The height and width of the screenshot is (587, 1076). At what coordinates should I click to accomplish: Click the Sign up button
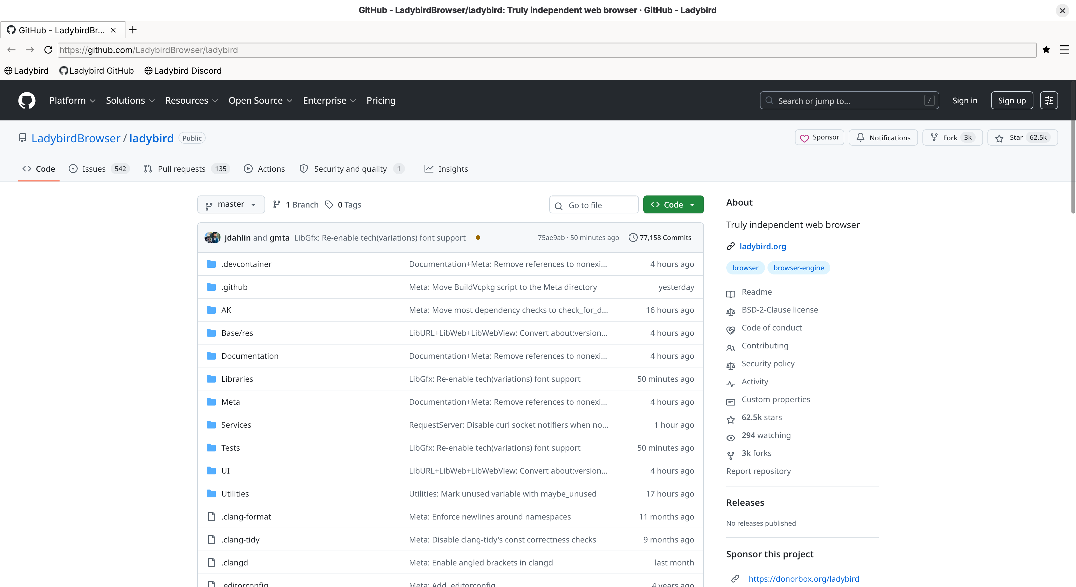click(x=1012, y=100)
